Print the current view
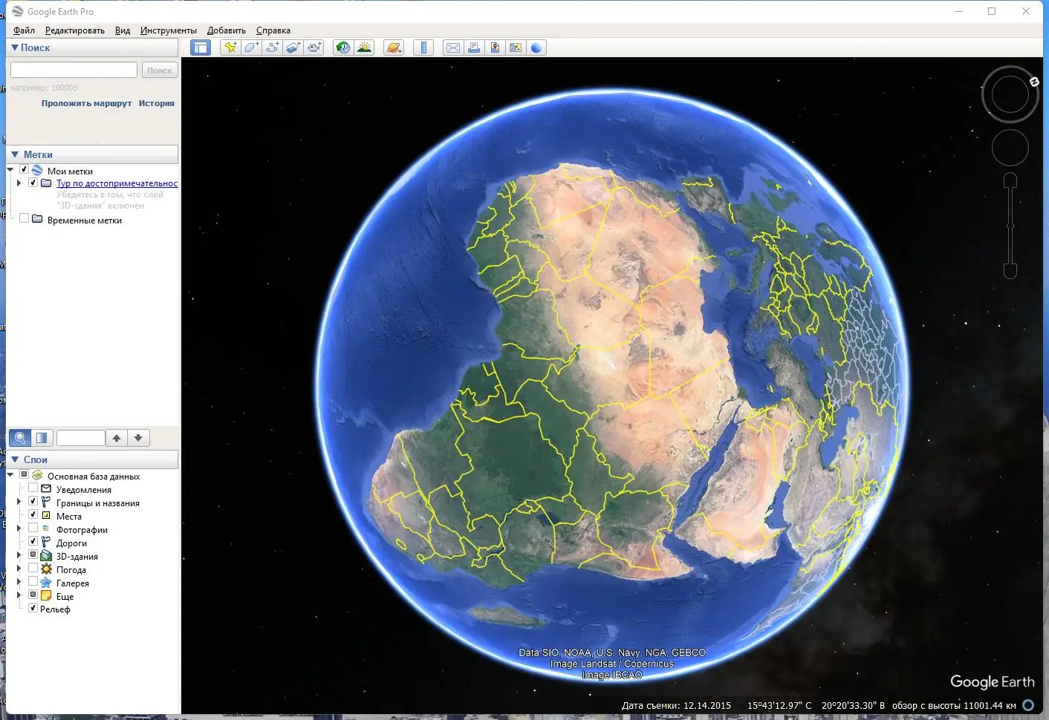Viewport: 1049px width, 720px height. pyautogui.click(x=474, y=47)
